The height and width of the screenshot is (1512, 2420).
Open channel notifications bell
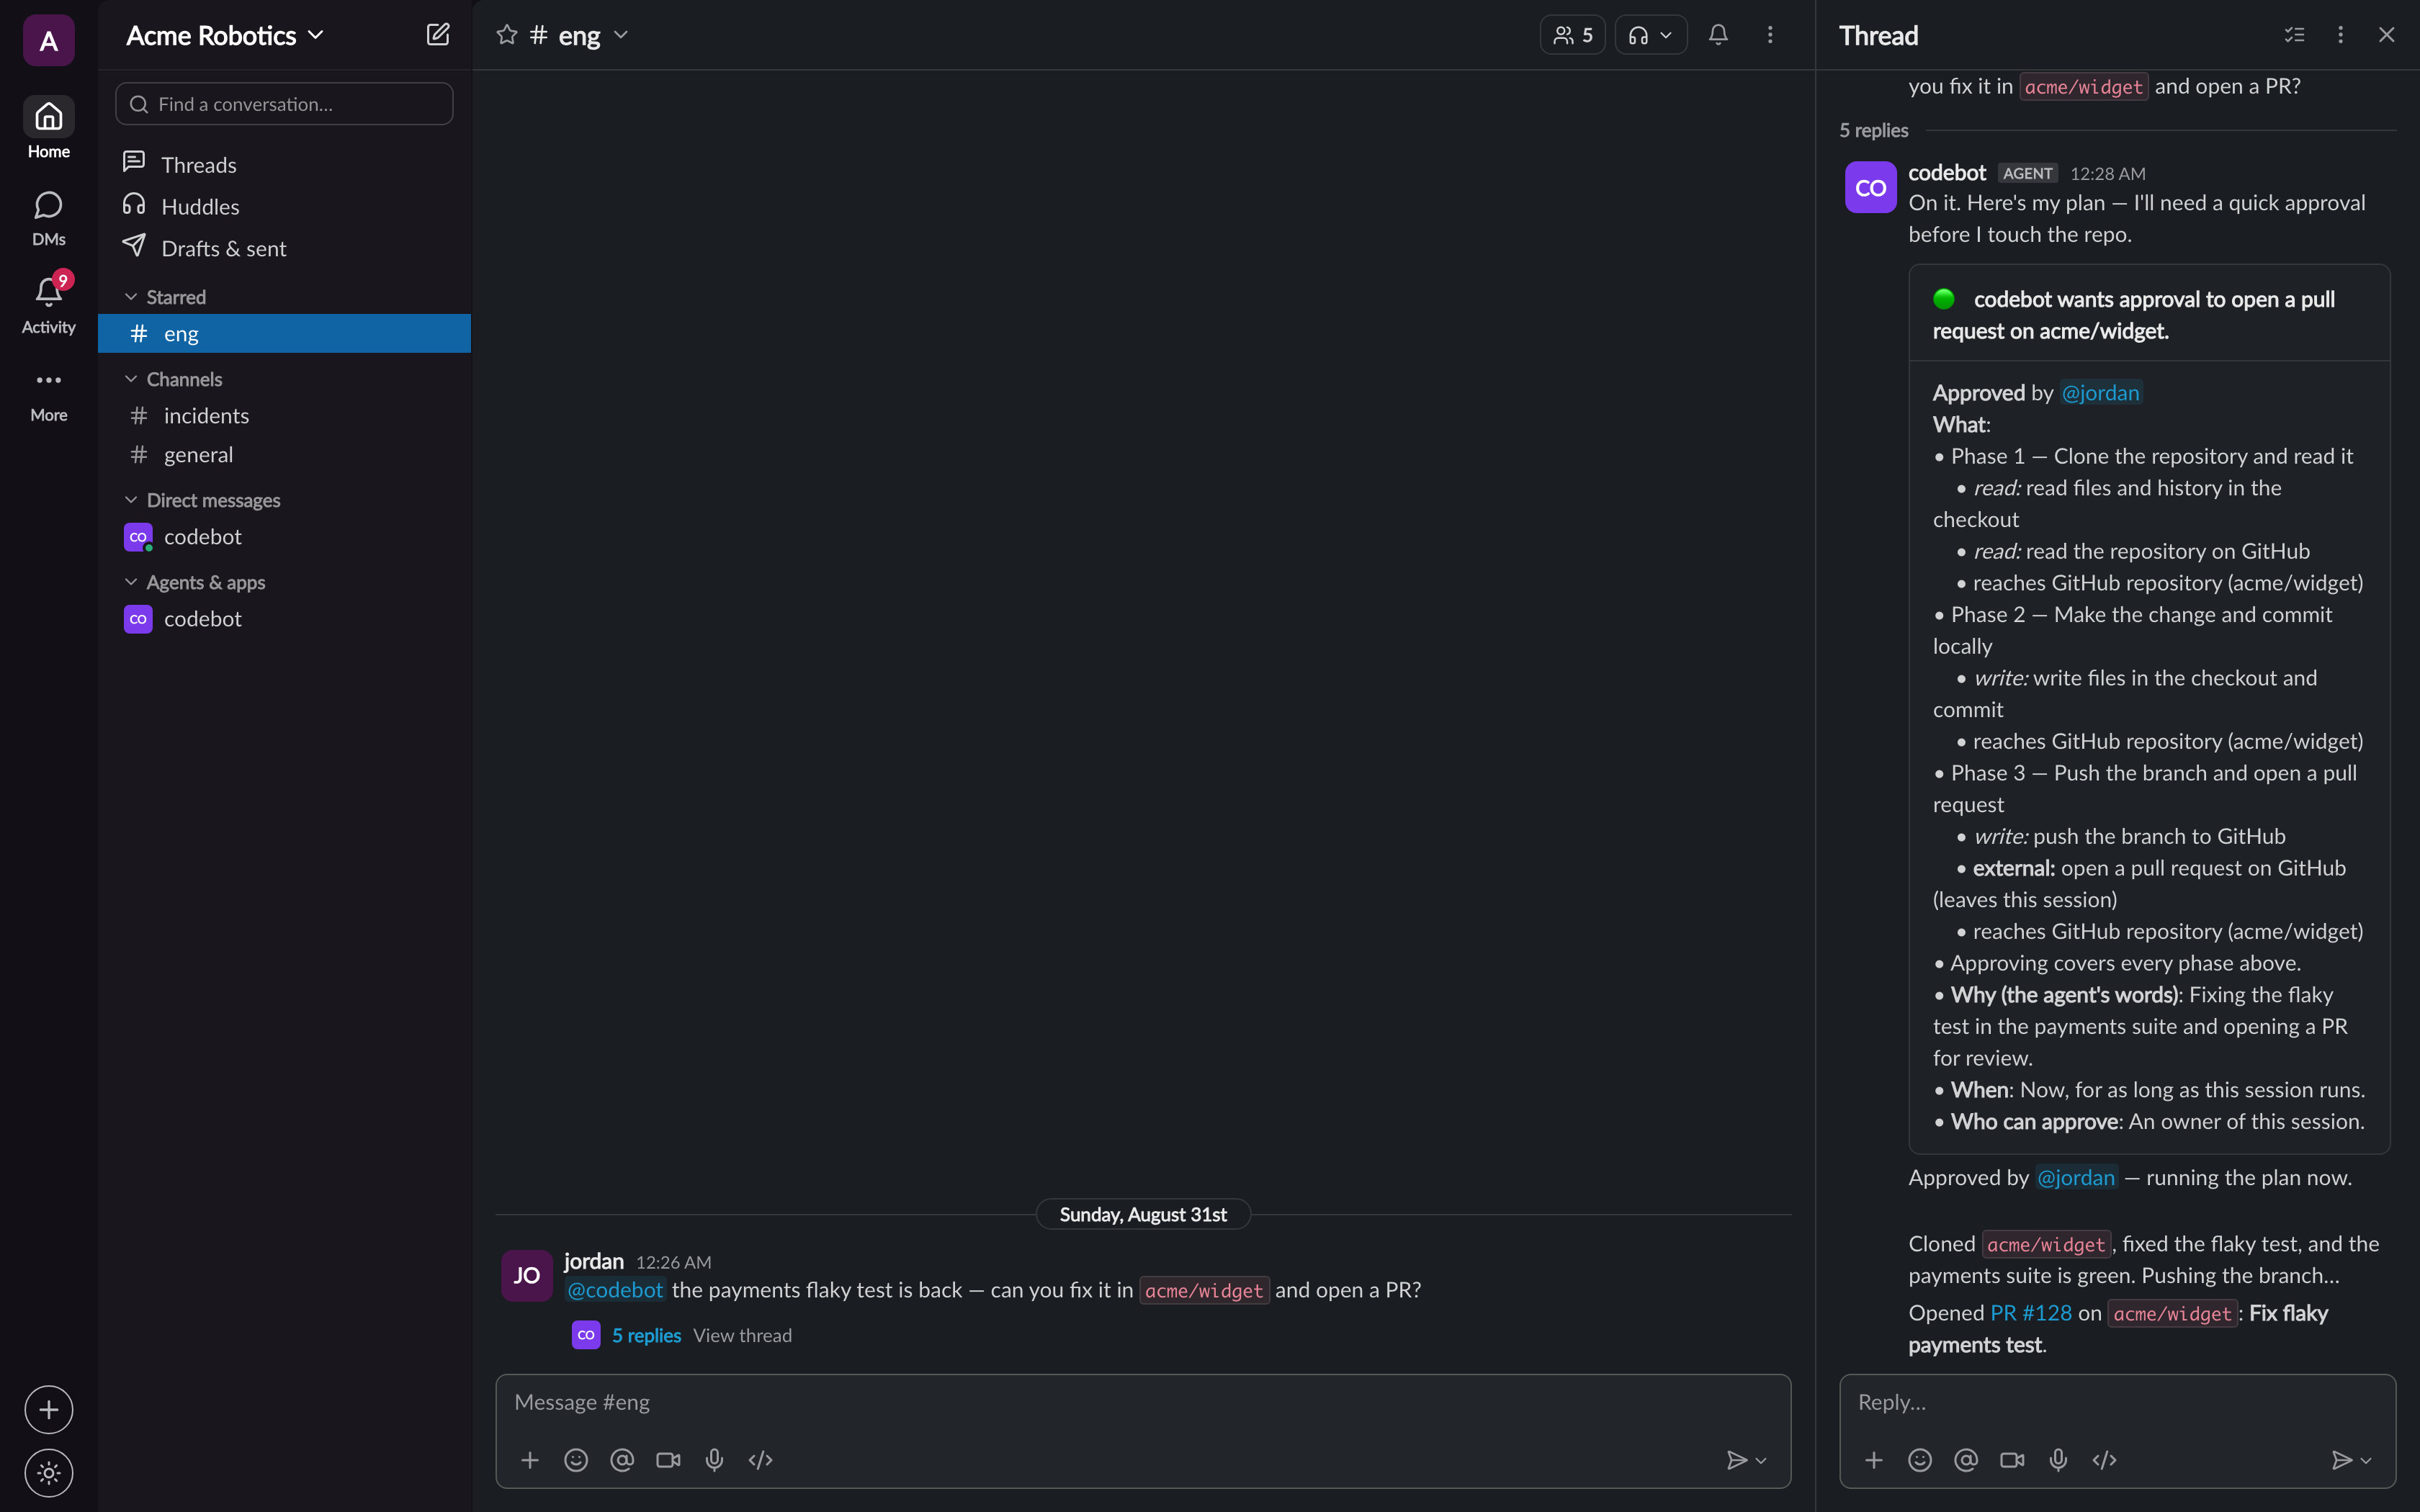[x=1718, y=35]
